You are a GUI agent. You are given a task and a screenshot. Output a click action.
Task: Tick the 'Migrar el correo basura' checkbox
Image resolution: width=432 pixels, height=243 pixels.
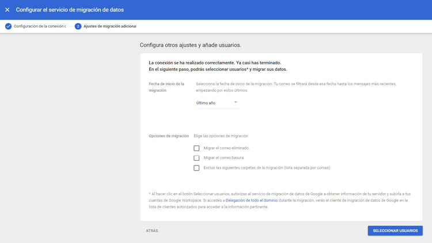click(197, 158)
